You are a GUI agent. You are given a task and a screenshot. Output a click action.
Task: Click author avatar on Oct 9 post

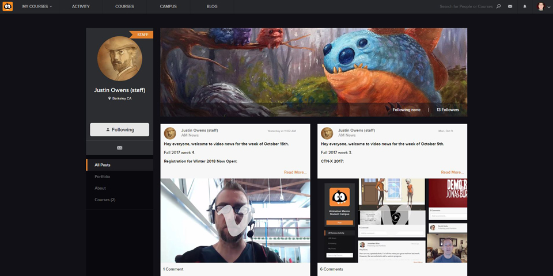327,133
